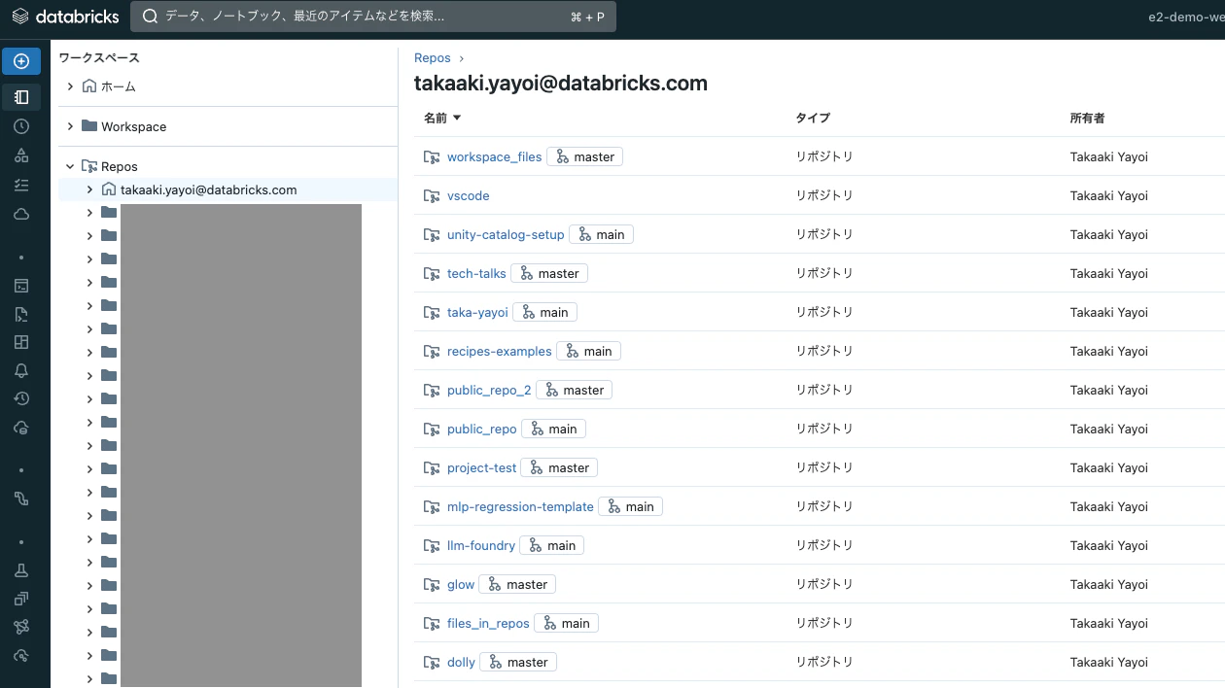Open Query History icon in sidebar
Image resolution: width=1225 pixels, height=688 pixels.
pyautogui.click(x=21, y=398)
